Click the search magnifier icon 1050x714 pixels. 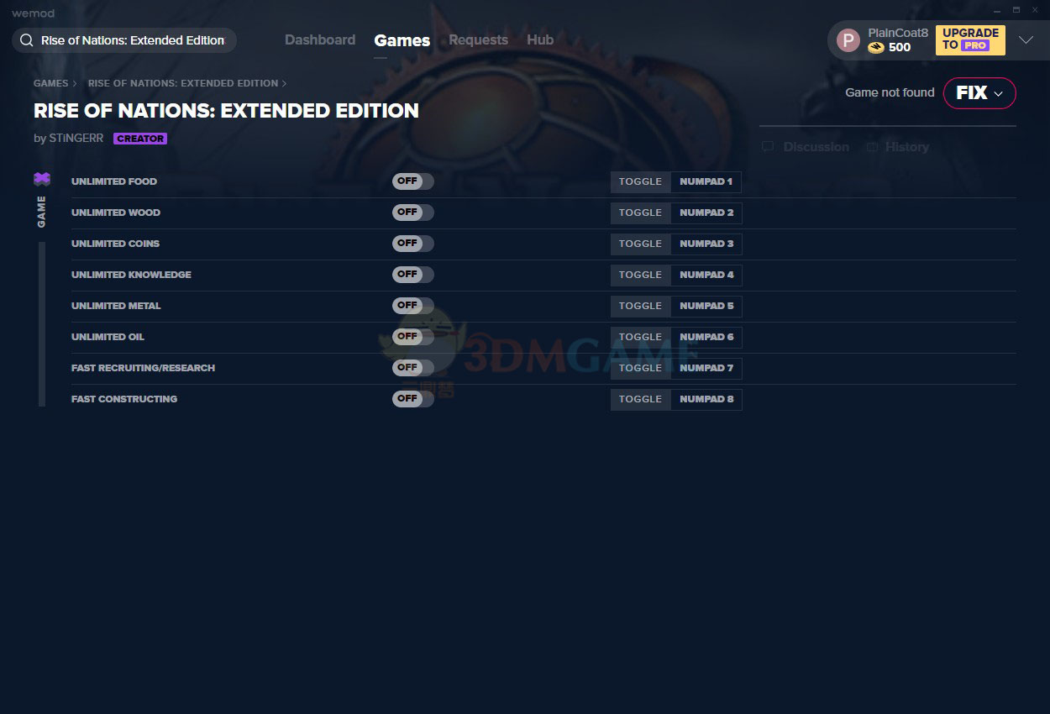click(27, 40)
